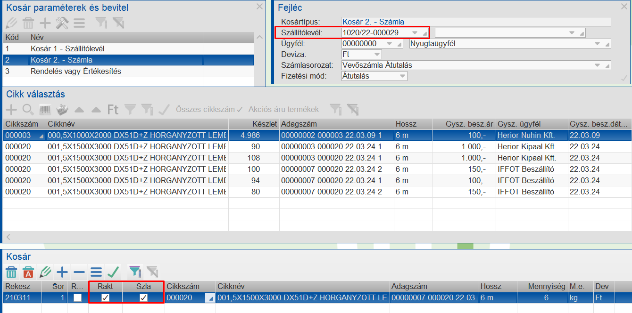Open the Ügyfél code 00000000 dropdown
632x313 pixels.
390,43
